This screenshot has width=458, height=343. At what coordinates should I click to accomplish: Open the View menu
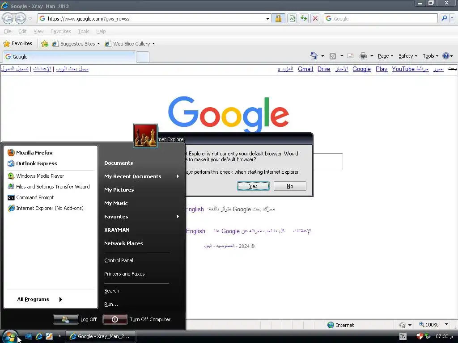click(x=38, y=31)
